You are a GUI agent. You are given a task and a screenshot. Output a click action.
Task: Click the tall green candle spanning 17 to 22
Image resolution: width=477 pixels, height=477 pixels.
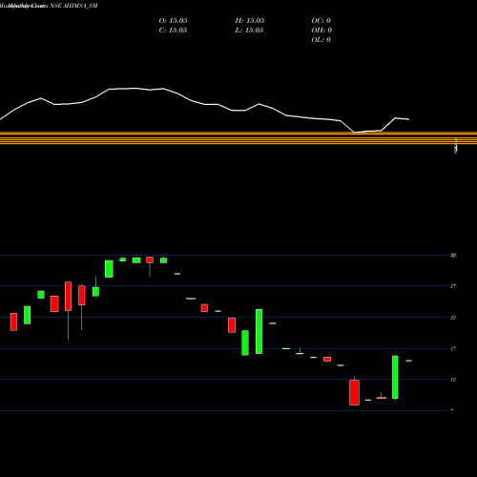[x=259, y=331]
